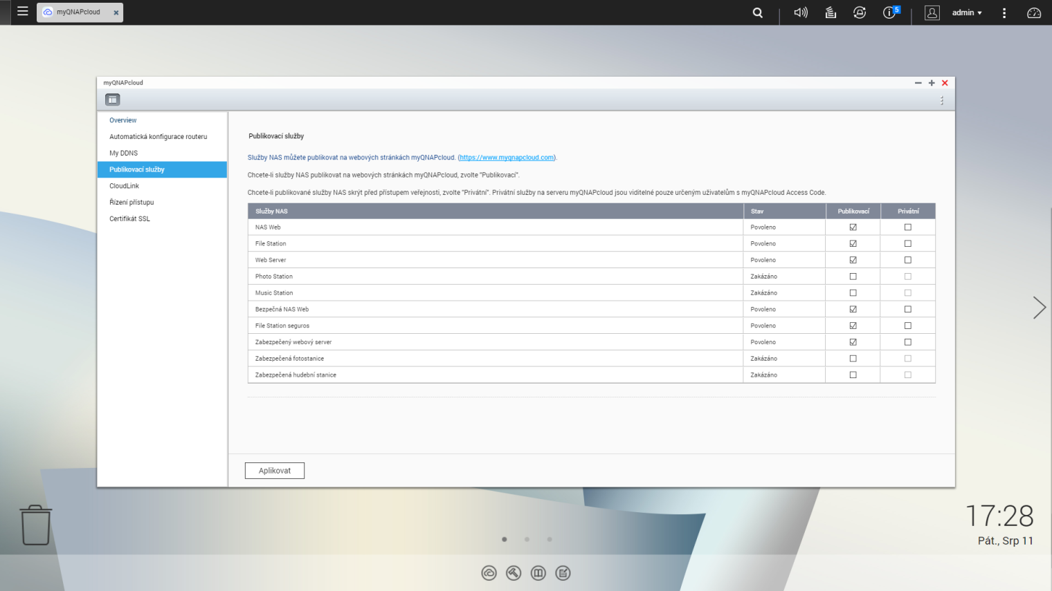Viewport: 1052px width, 591px height.
Task: Select the Photo Station row name
Action: click(274, 276)
